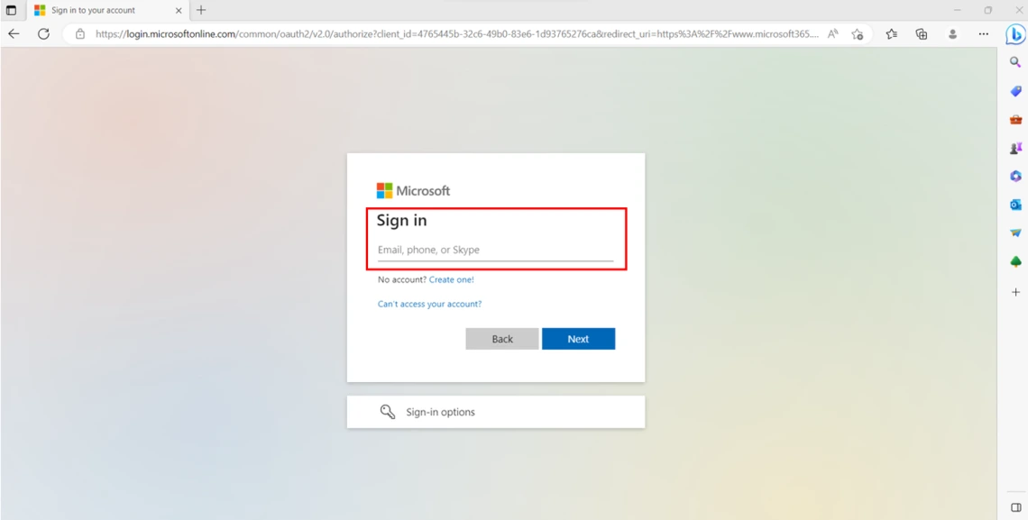The width and height of the screenshot is (1028, 520).
Task: Open Games chess icon in sidebar
Action: 1015,148
